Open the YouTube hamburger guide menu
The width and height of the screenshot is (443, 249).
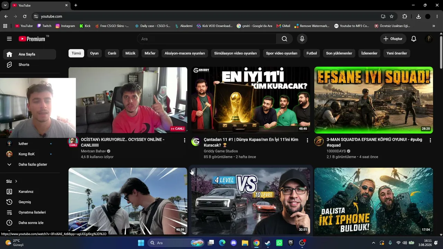click(9, 39)
